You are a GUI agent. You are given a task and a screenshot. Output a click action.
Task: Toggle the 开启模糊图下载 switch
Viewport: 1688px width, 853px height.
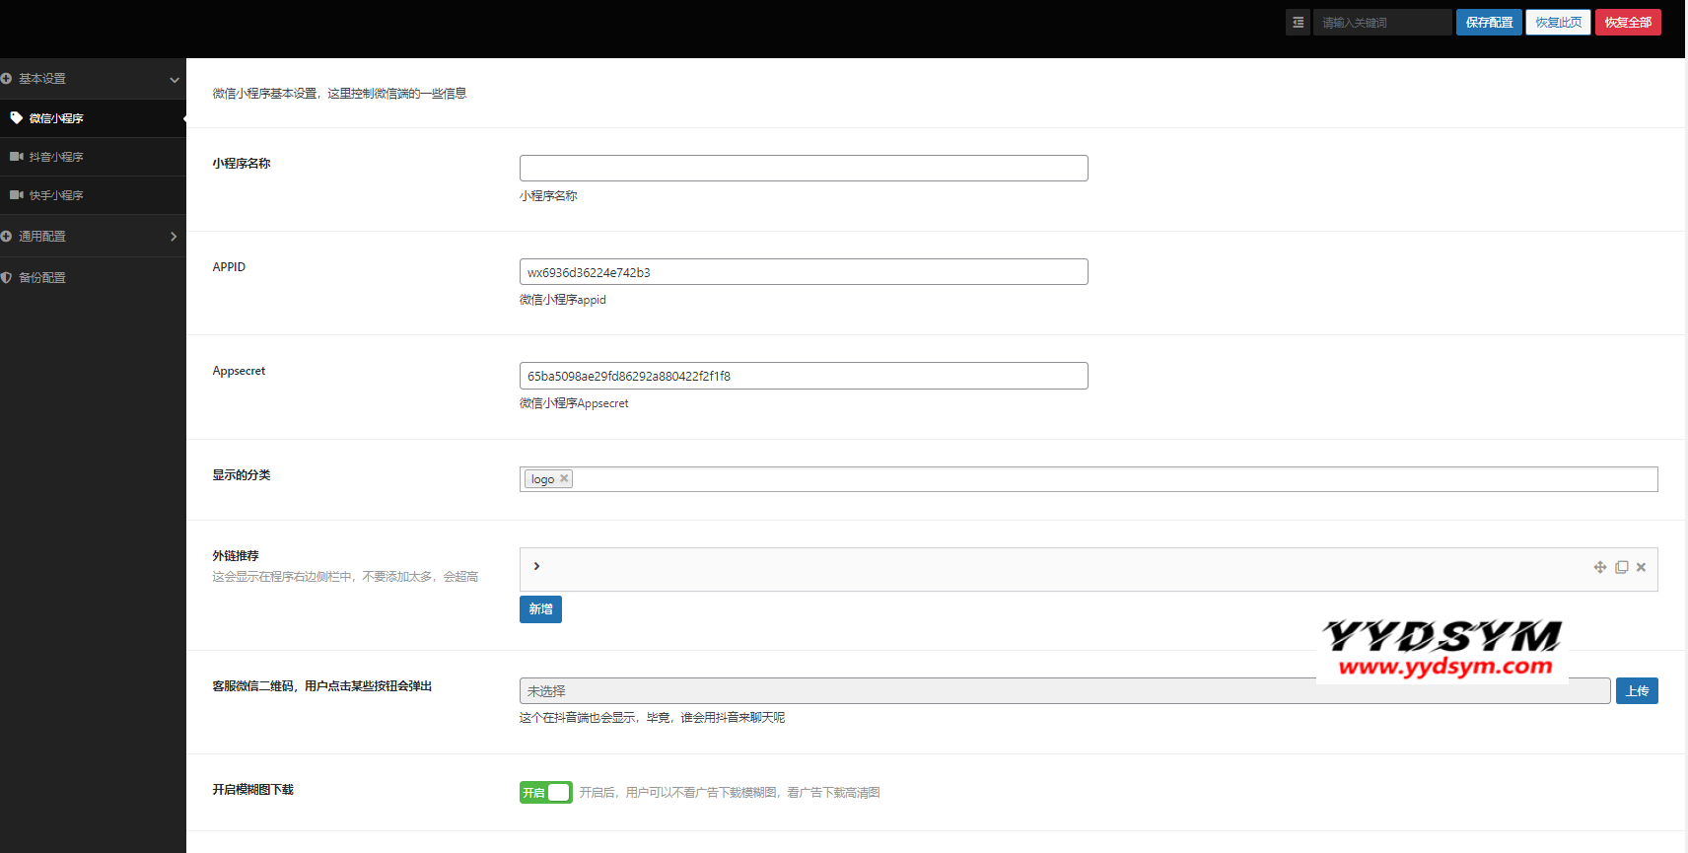(x=545, y=792)
